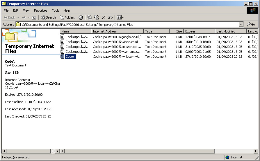This screenshot has height=161, width=260.
Task: Click the Delete X toolbar icon
Action: tap(103, 17)
